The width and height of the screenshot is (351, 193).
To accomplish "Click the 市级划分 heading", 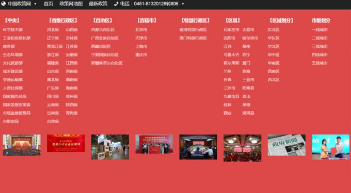I will (x=321, y=21).
